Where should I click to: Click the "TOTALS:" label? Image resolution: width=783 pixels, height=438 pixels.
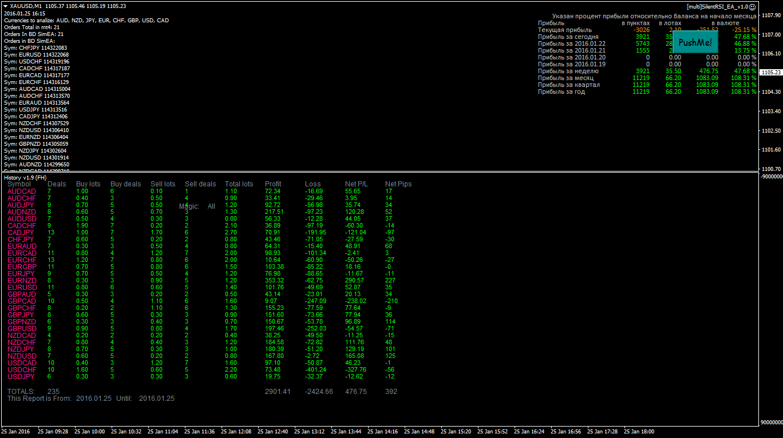[21, 392]
